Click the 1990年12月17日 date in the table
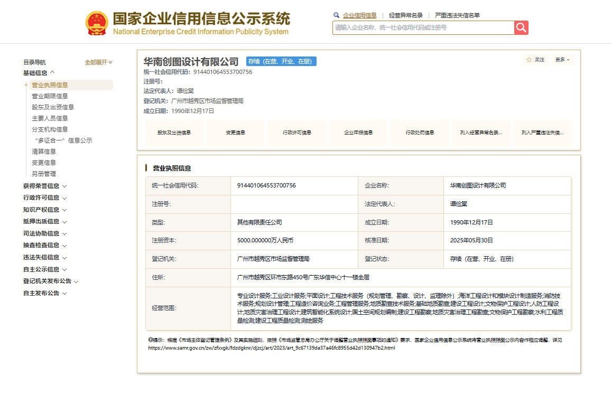 click(471, 222)
